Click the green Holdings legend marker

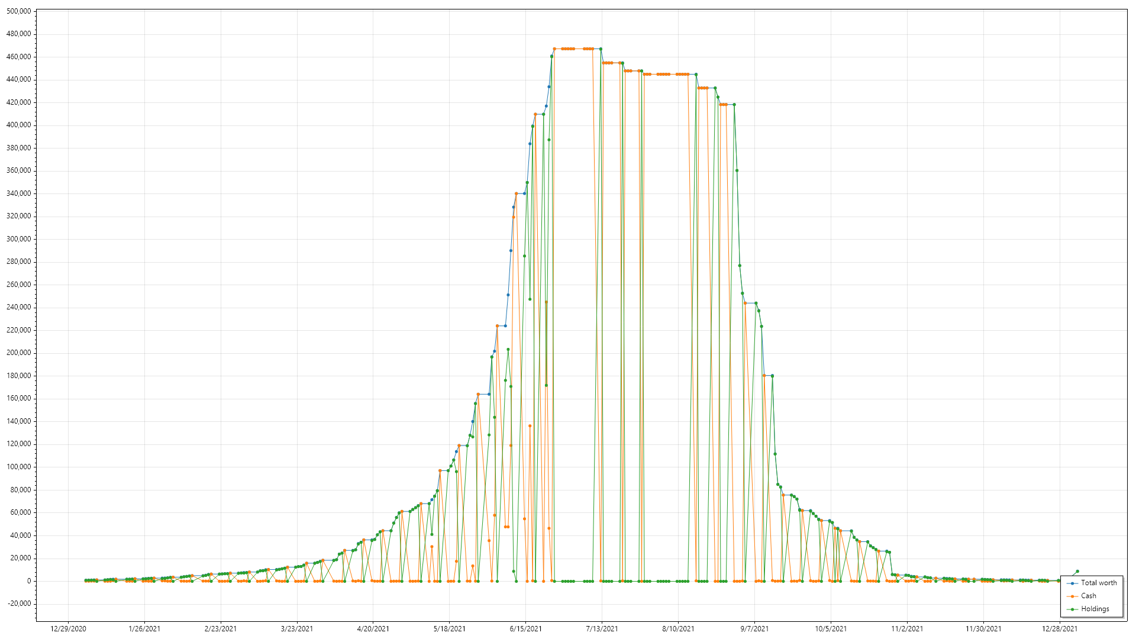tap(1072, 609)
